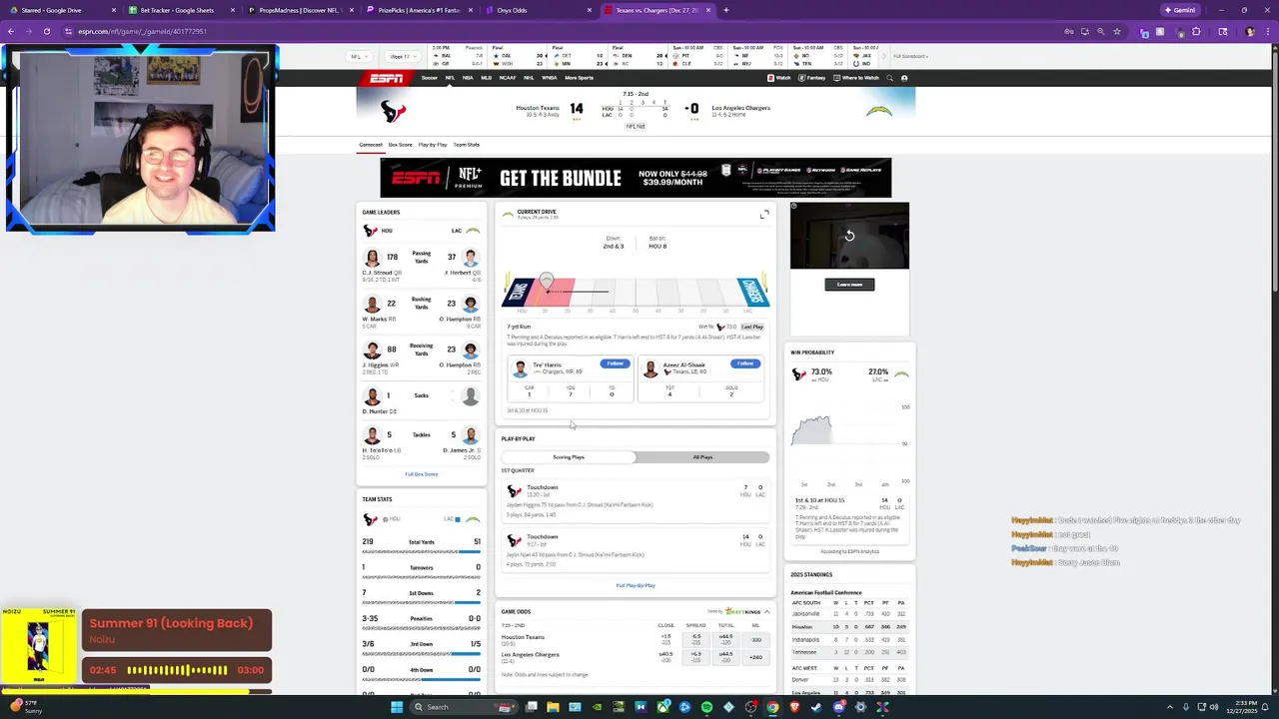This screenshot has width=1279, height=719.
Task: Open Task View from the taskbar
Action: tap(532, 707)
